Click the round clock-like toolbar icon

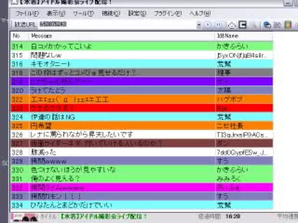tap(232, 25)
